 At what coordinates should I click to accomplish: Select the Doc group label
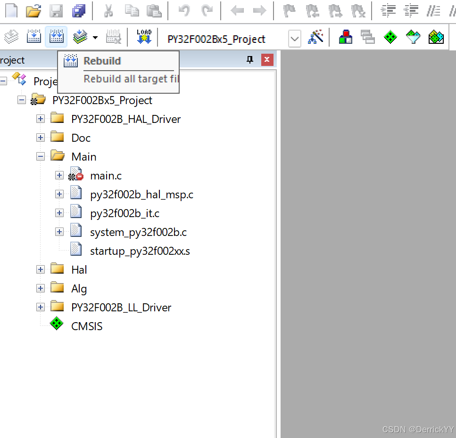[x=81, y=138]
